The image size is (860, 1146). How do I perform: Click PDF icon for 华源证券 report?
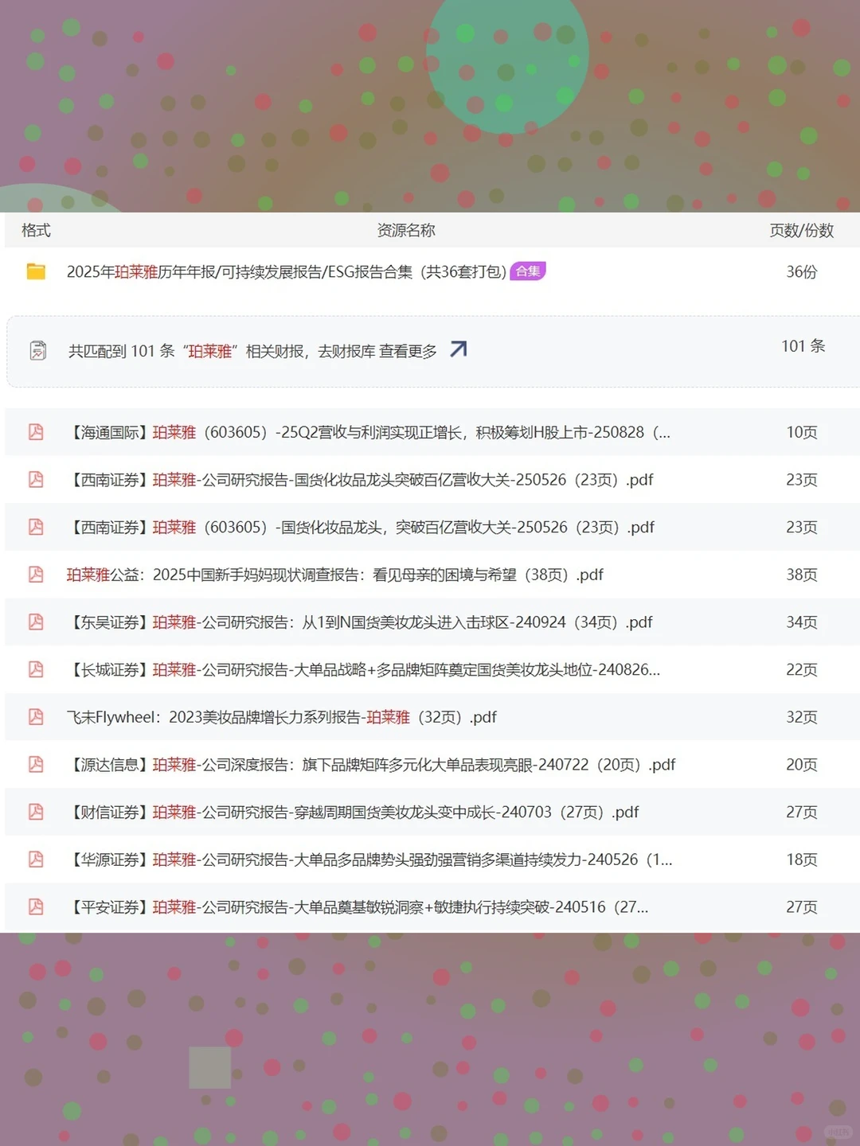(36, 859)
